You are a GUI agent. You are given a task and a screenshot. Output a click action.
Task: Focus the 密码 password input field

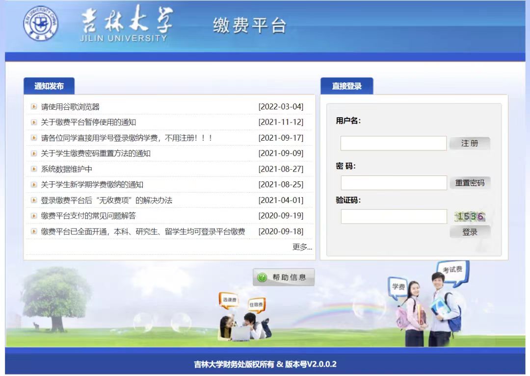click(394, 183)
